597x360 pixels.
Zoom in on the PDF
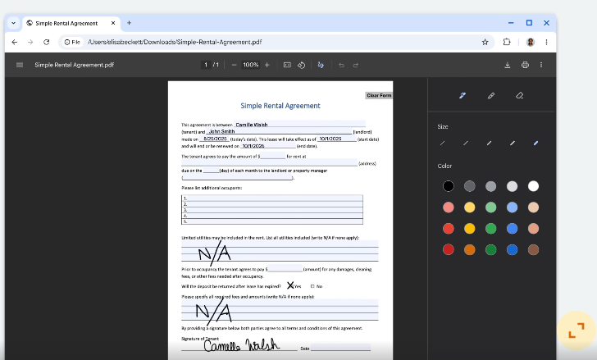point(267,65)
